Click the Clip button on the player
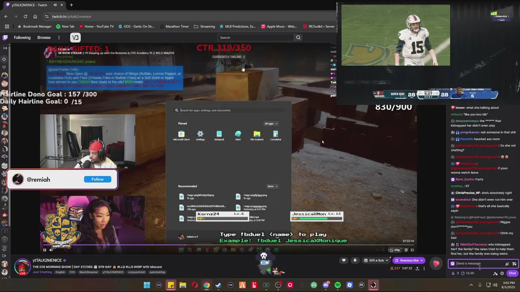 pyautogui.click(x=394, y=250)
